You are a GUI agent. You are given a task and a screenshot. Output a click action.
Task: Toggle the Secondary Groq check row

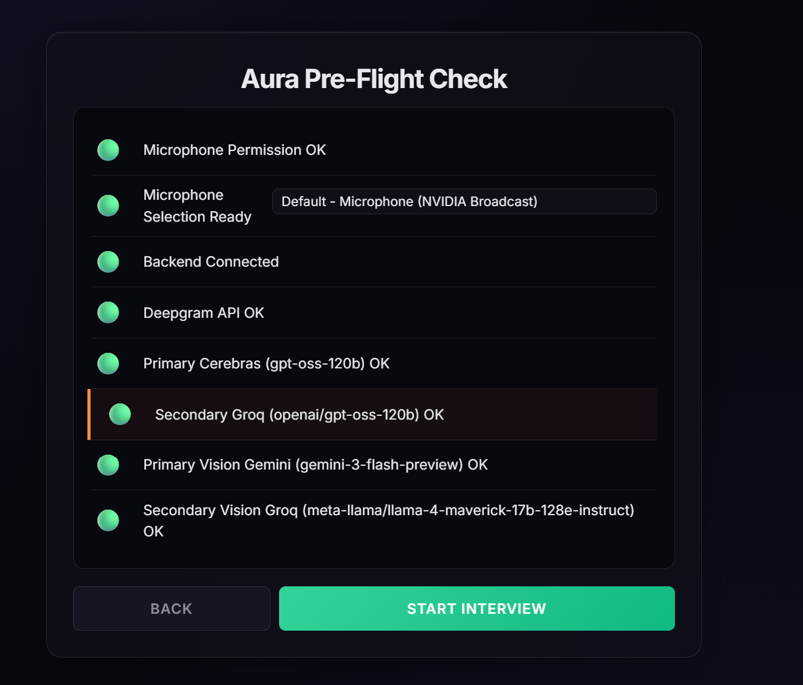click(373, 414)
